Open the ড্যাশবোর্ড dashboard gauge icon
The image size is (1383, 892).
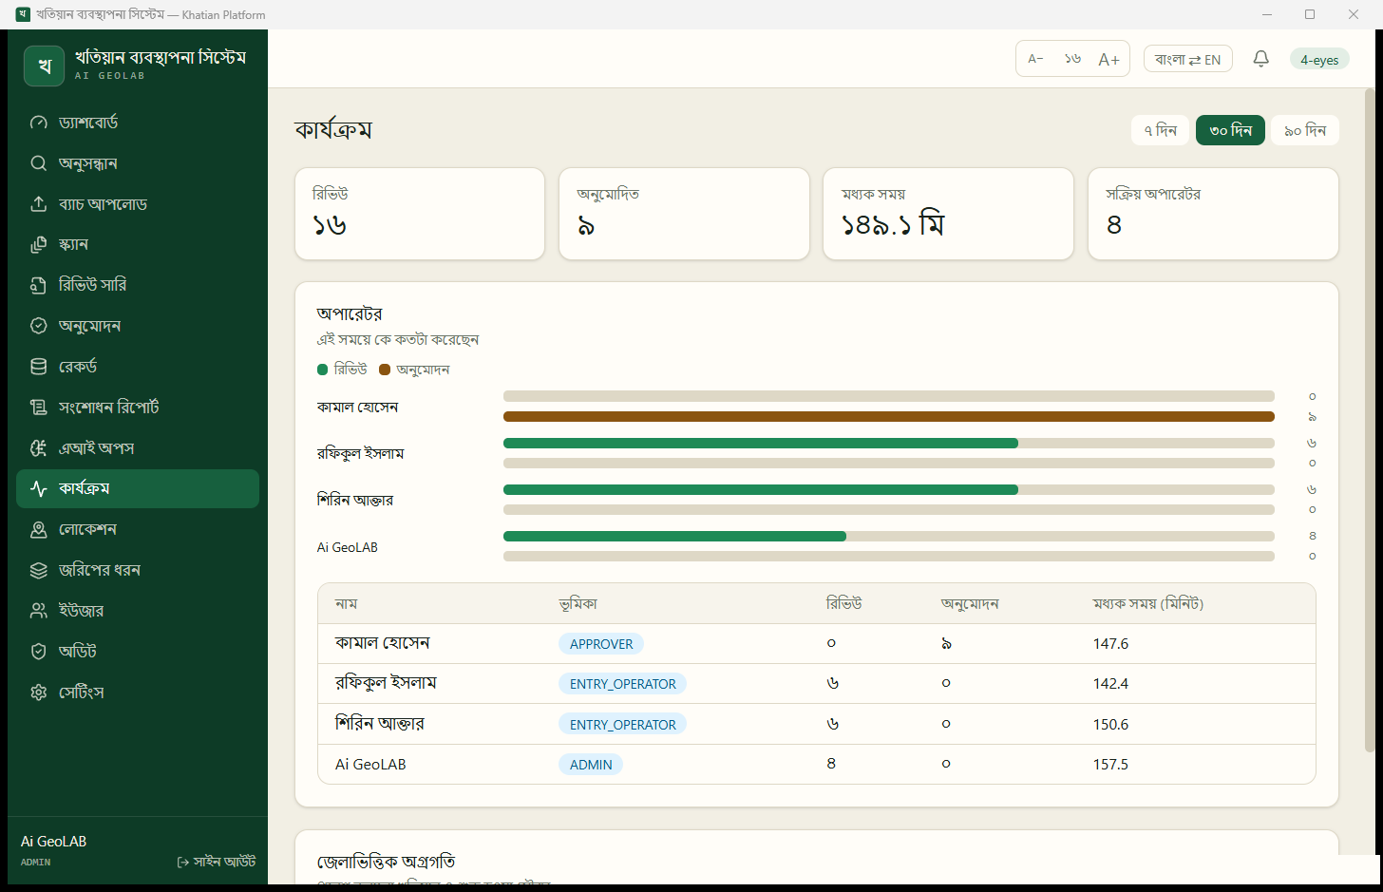click(x=39, y=123)
